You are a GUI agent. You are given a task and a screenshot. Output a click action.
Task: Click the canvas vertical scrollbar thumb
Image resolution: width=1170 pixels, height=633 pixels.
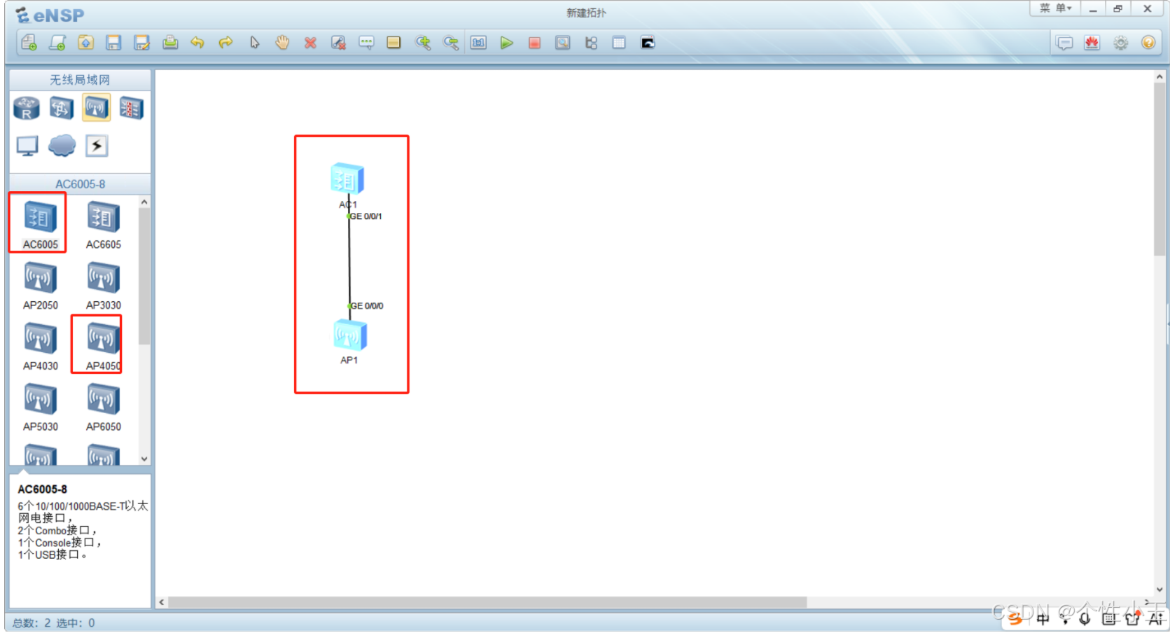point(1159,169)
